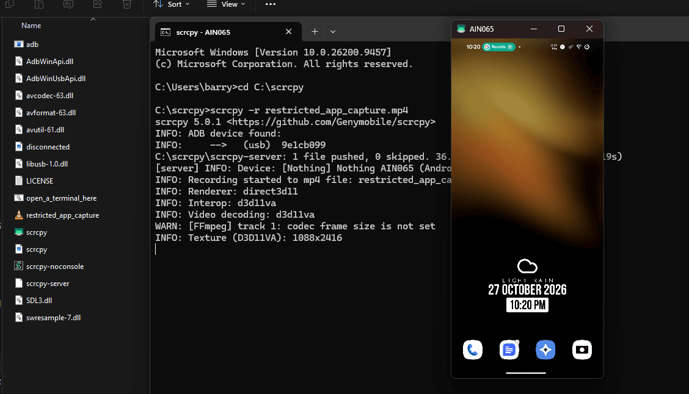Select the swresample-7.dll file
The height and width of the screenshot is (394, 689).
[48, 318]
